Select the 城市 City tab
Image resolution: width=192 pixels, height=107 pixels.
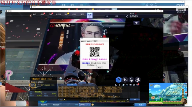coord(90,15)
